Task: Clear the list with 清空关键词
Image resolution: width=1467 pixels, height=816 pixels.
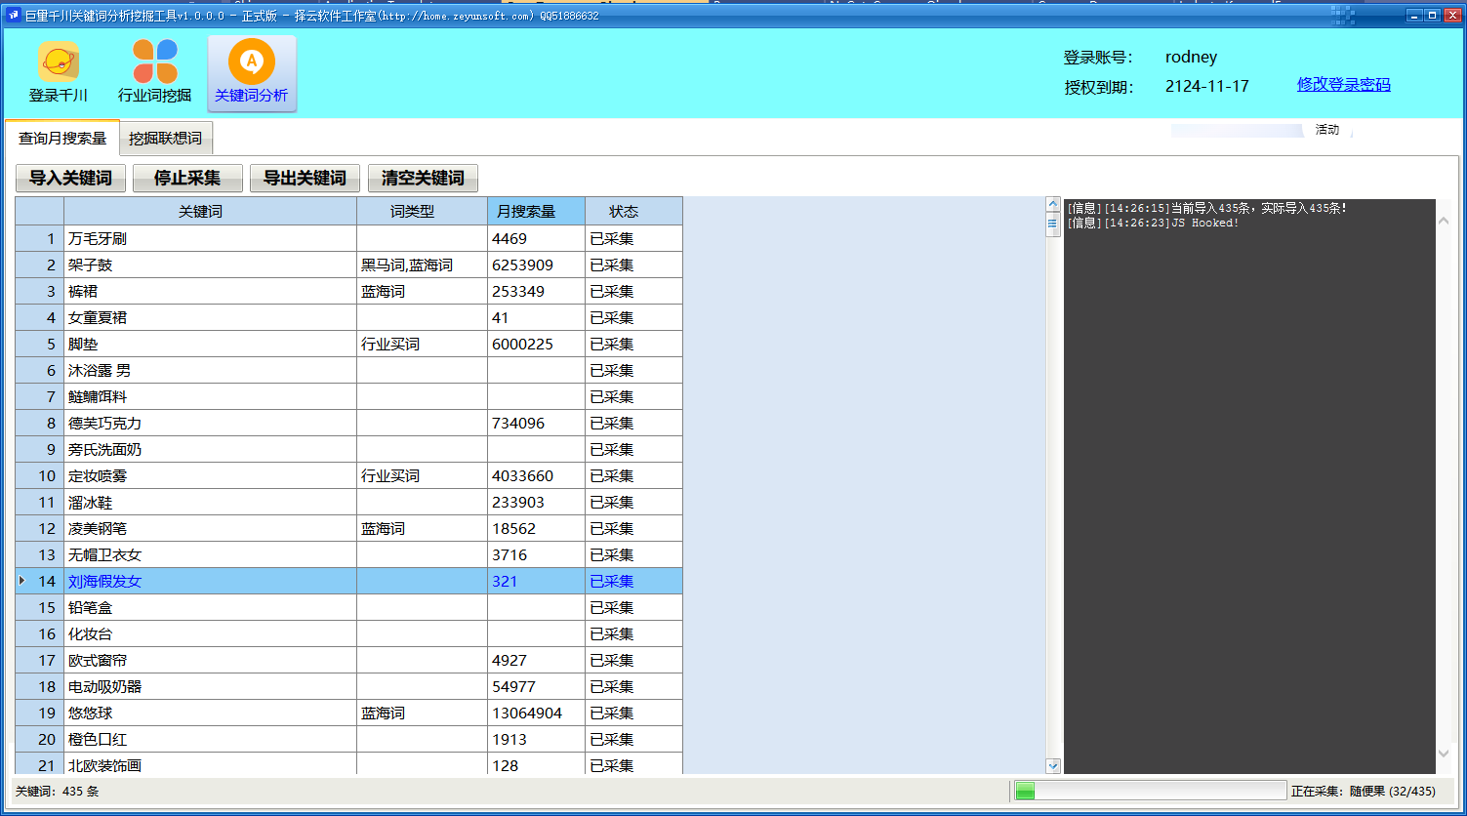Action: click(423, 178)
